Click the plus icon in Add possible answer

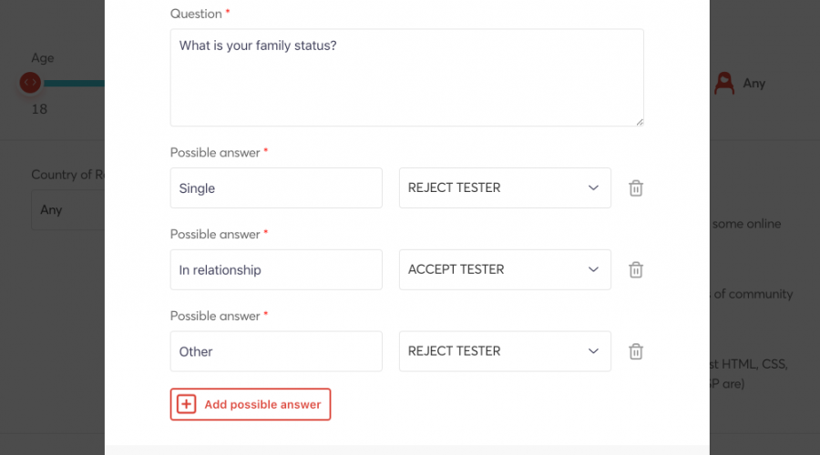coord(186,404)
